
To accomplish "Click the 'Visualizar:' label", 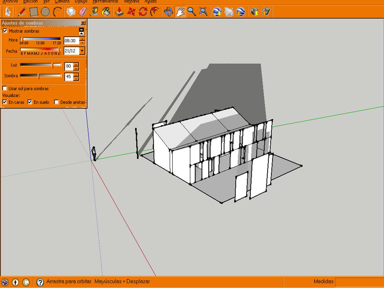I will pyautogui.click(x=11, y=95).
